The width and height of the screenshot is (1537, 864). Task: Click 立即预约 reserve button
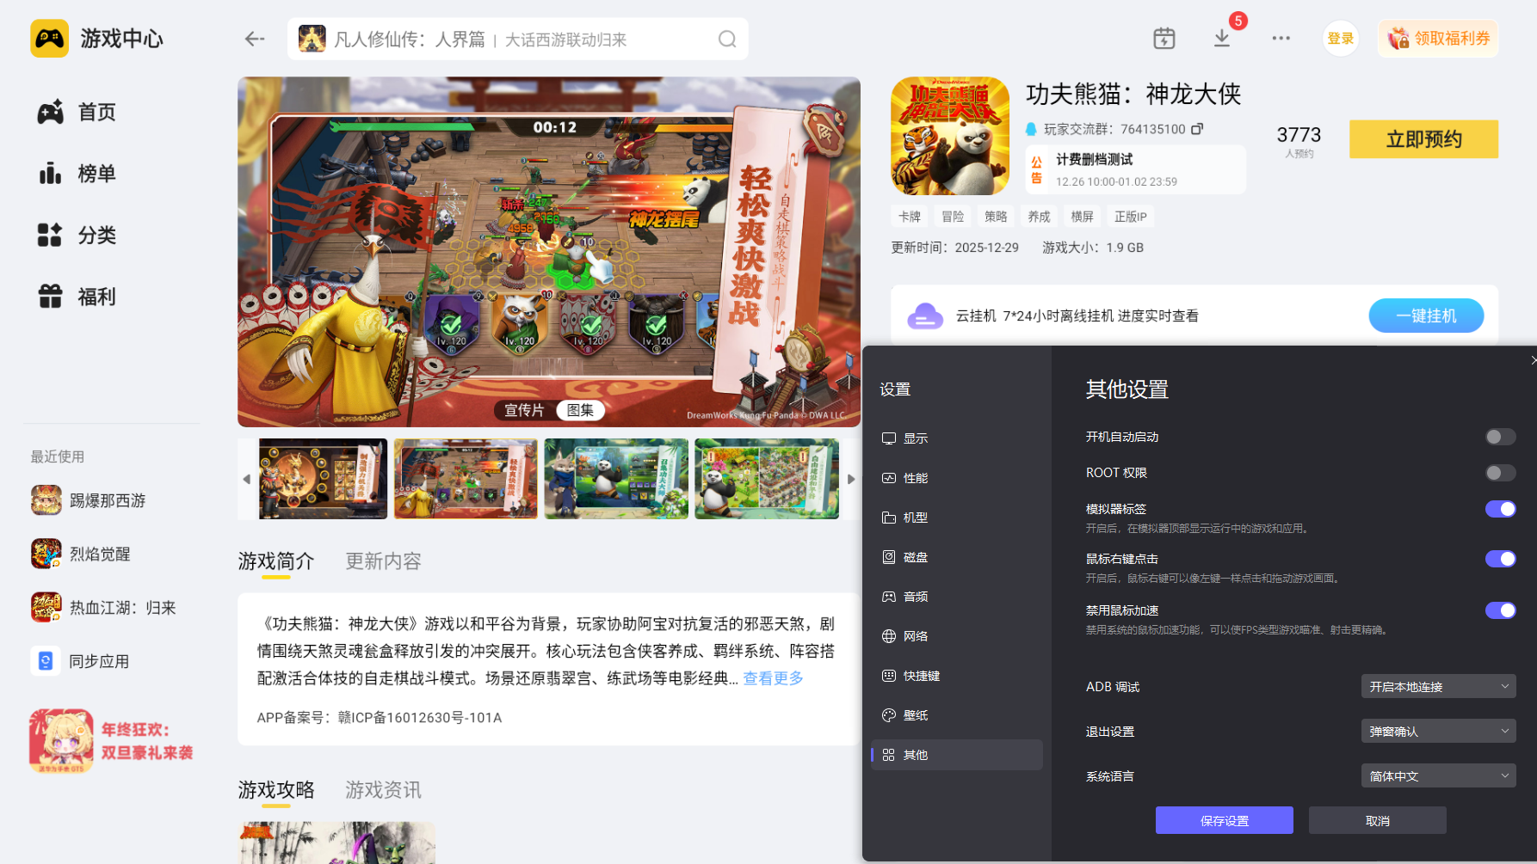point(1423,139)
